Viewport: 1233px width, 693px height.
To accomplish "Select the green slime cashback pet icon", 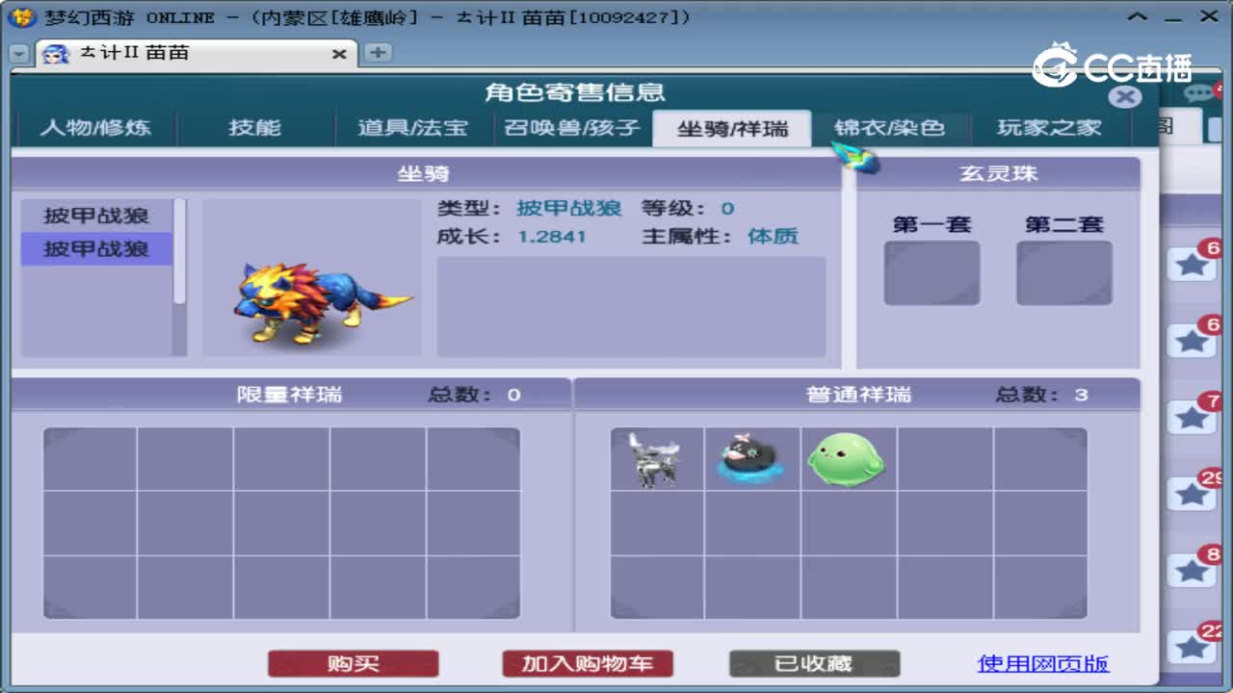I will point(846,459).
